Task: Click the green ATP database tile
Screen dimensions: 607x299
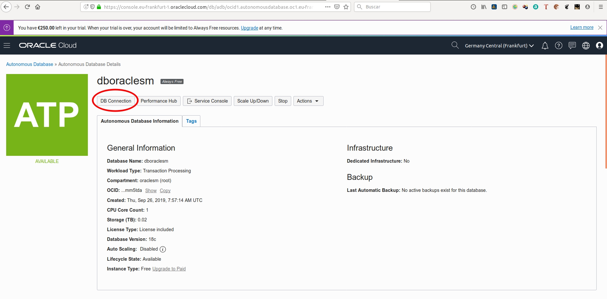Action: click(x=47, y=115)
